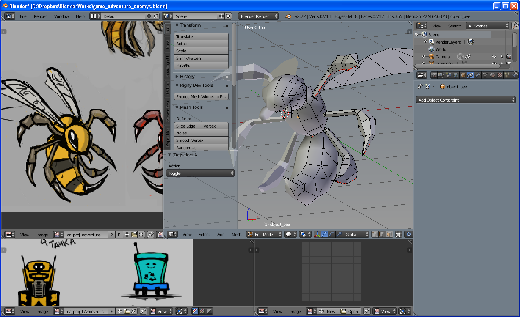Open the Particles properties tab
Image resolution: width=520 pixels, height=317 pixels.
pos(507,75)
